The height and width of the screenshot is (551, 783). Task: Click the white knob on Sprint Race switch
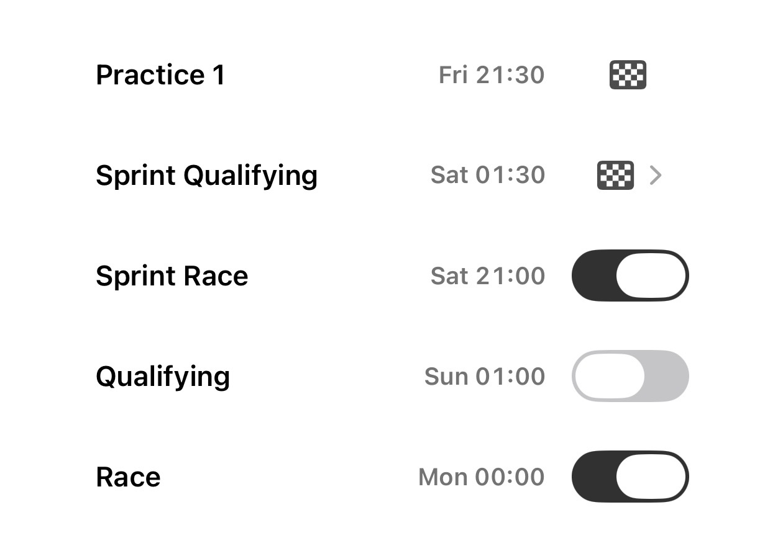pos(651,275)
